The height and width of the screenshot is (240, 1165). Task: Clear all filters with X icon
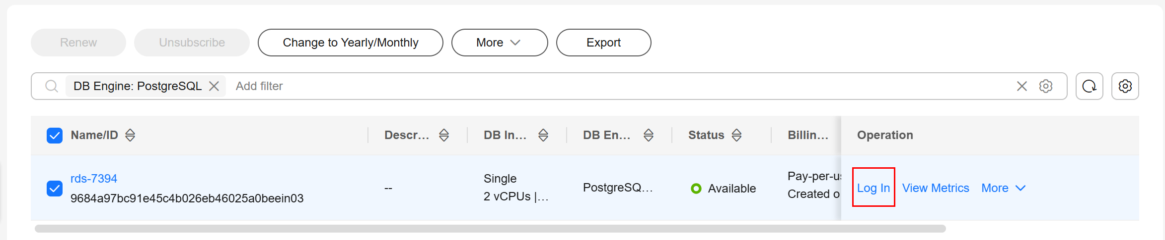click(1021, 86)
